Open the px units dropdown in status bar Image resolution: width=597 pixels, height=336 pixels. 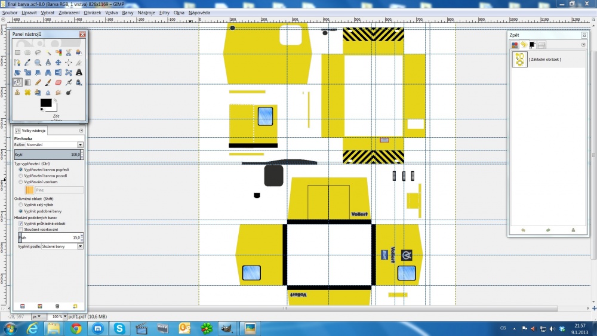point(39,316)
